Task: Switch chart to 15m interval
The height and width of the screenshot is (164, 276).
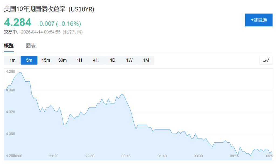Action: click(x=46, y=60)
